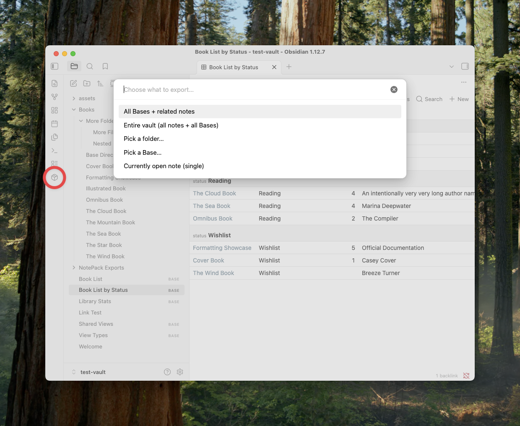Open the file explorer folder icon

point(74,66)
